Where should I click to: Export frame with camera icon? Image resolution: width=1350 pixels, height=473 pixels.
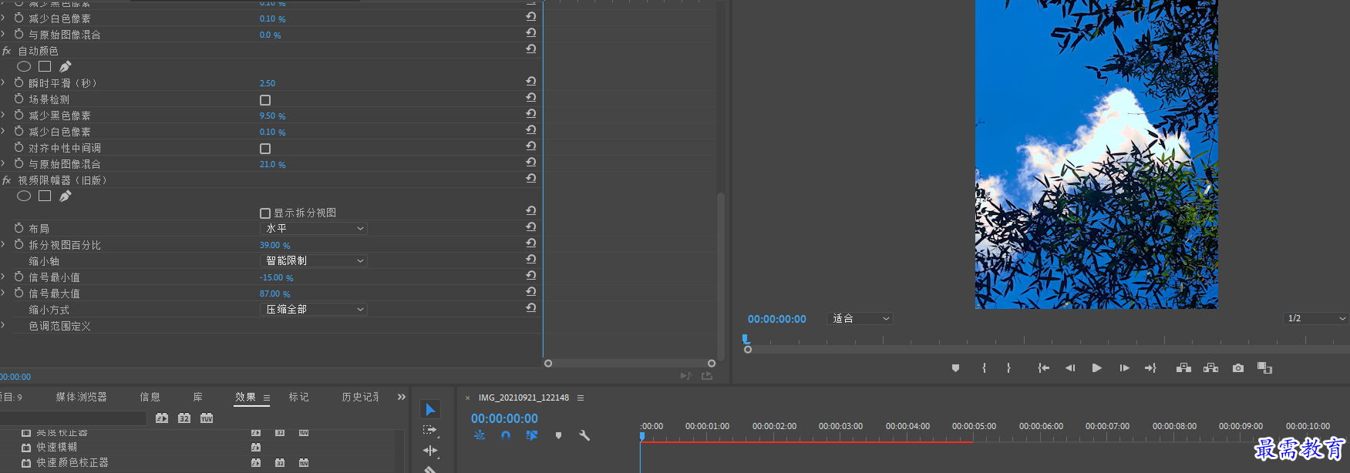(x=1238, y=368)
